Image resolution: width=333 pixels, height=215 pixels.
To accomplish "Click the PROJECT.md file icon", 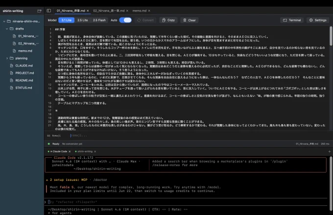I will [11, 73].
